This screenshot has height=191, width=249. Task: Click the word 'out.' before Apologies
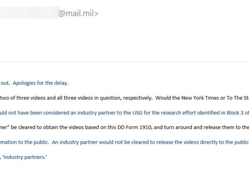(5, 83)
